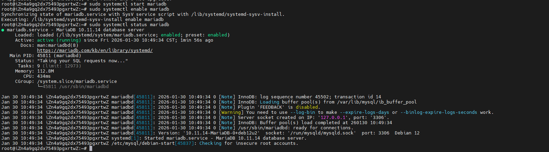Click the green status dot before mariadb.service
549x152 pixels.
click(x=3, y=30)
